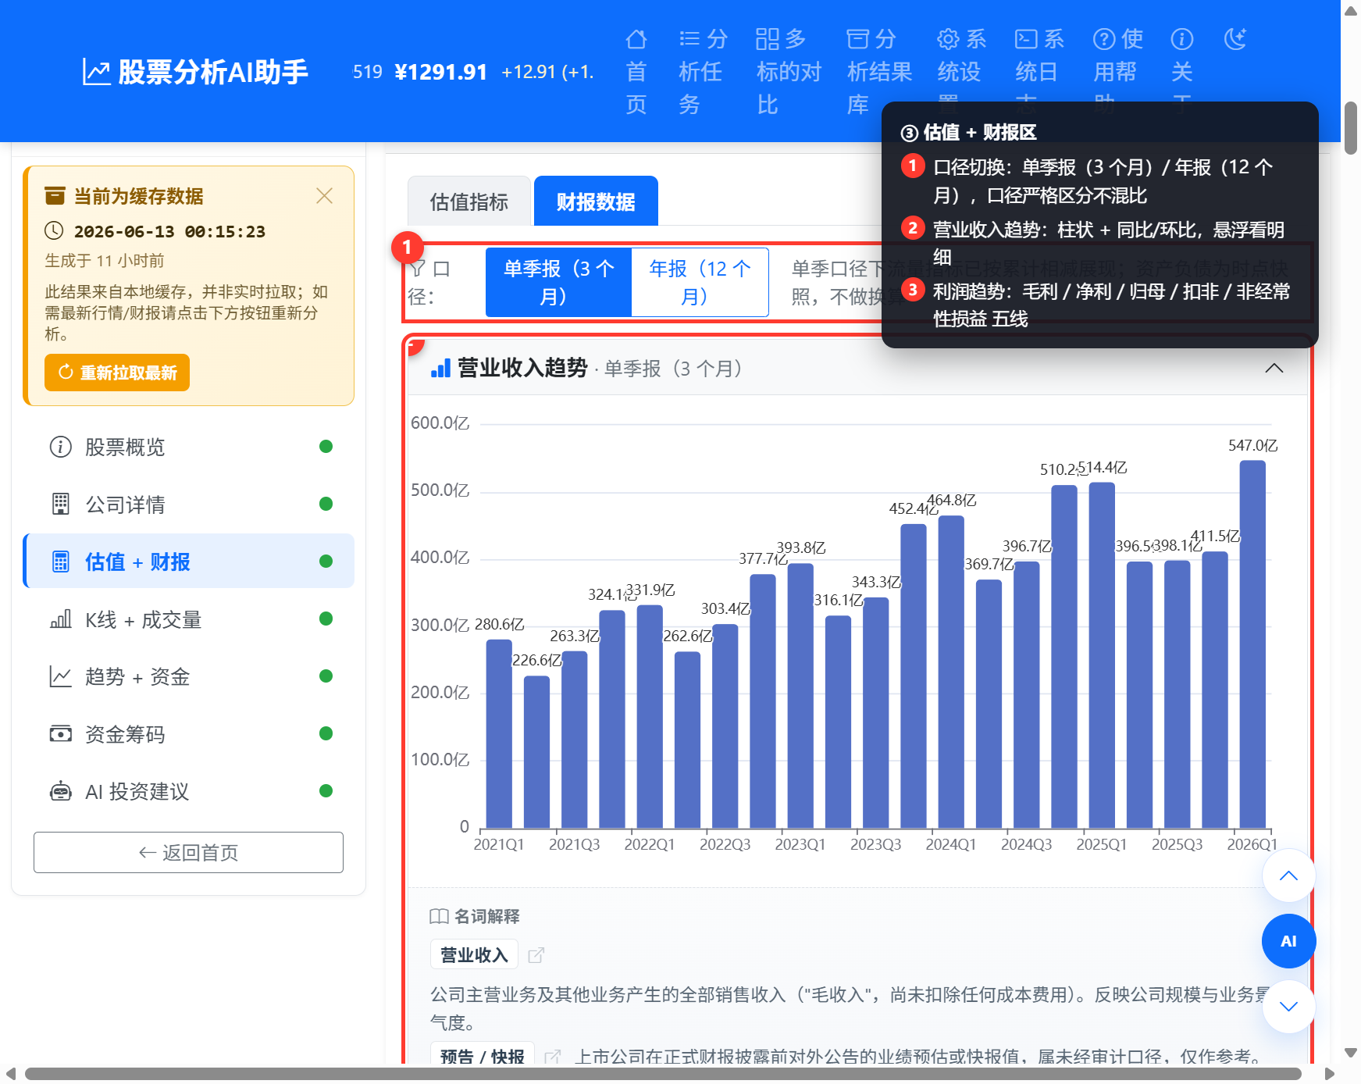
Task: Click the question mark icon for 使用帮助
Action: [1104, 39]
